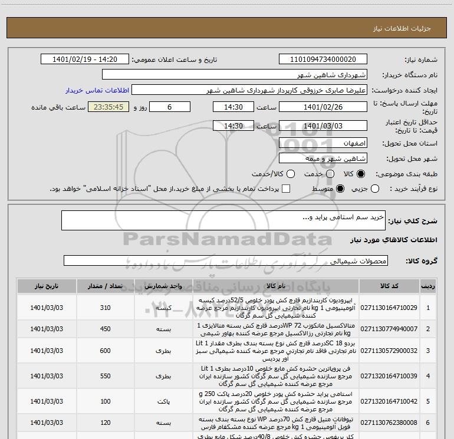This screenshot has width=454, height=439.
Task: Click the response deadline time 14:30 field
Action: point(233,107)
